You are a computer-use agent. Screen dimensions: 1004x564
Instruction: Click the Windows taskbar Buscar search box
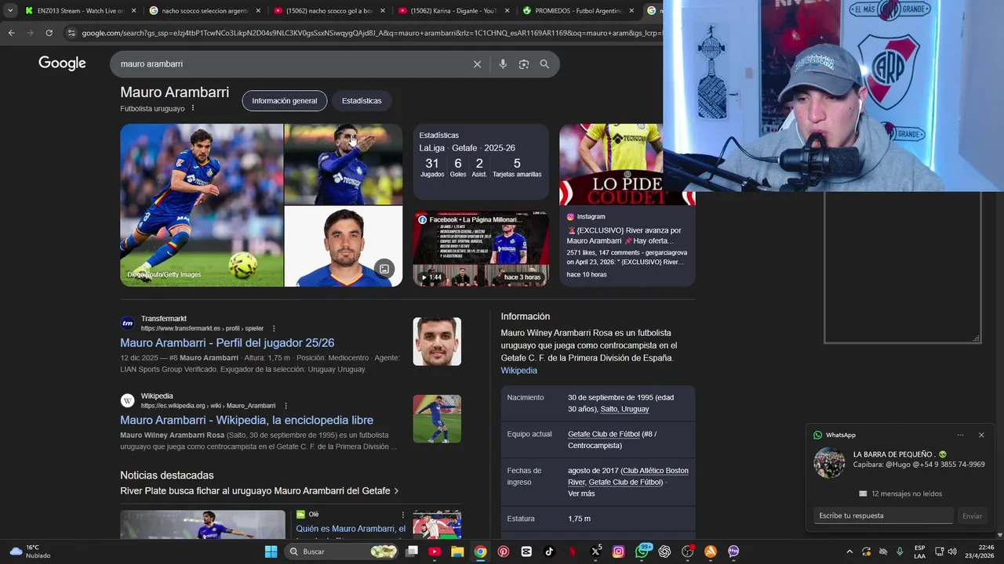pyautogui.click(x=343, y=551)
